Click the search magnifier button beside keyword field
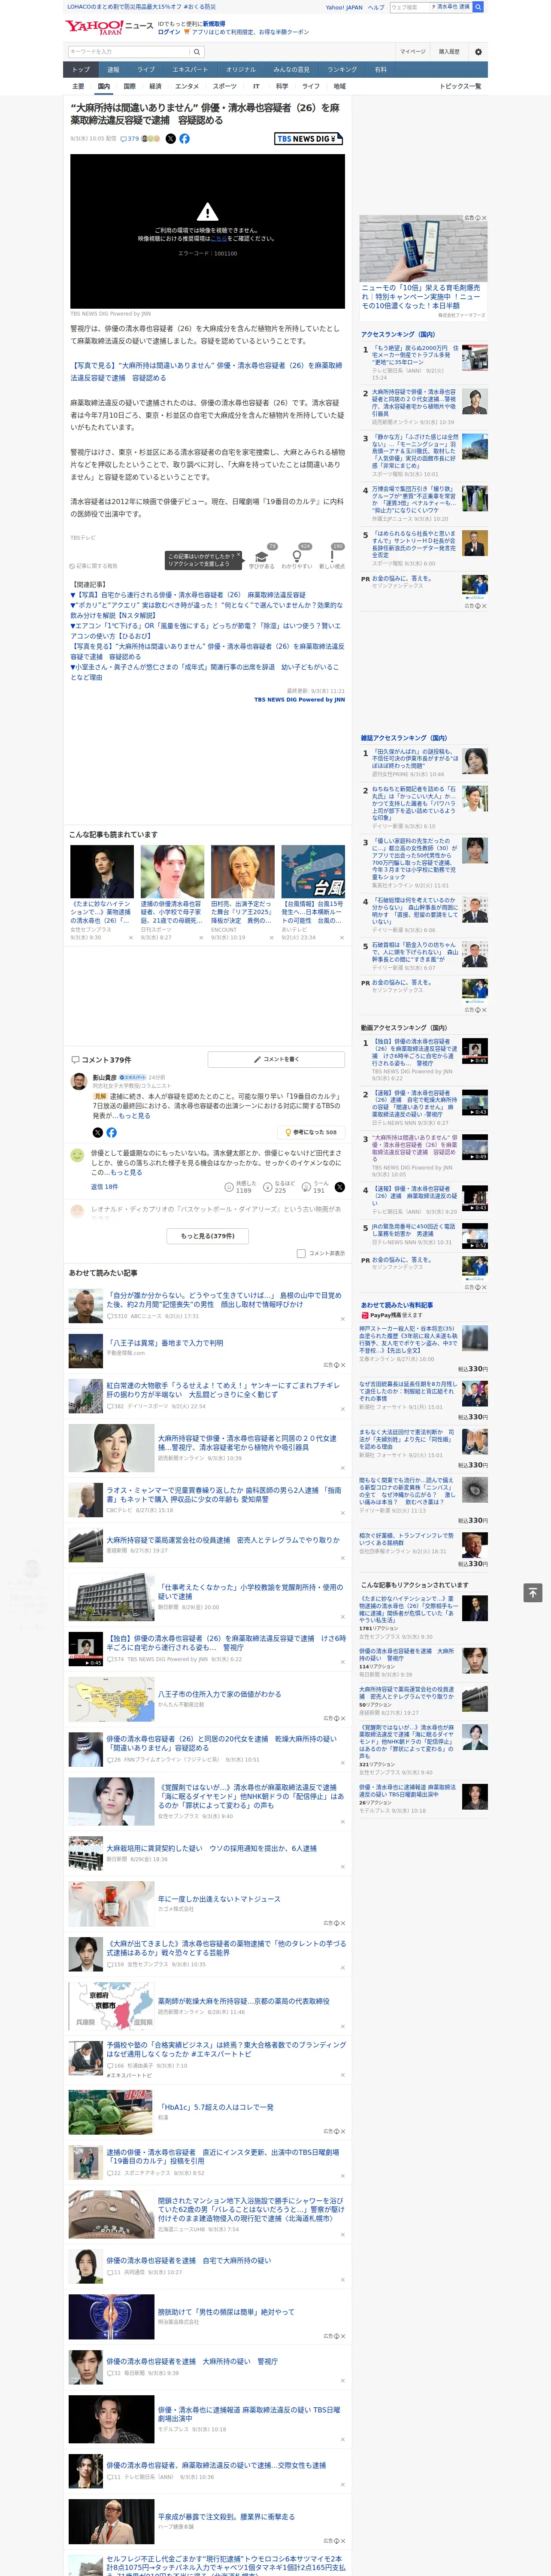Screen dimensions: 551x2576 197,52
